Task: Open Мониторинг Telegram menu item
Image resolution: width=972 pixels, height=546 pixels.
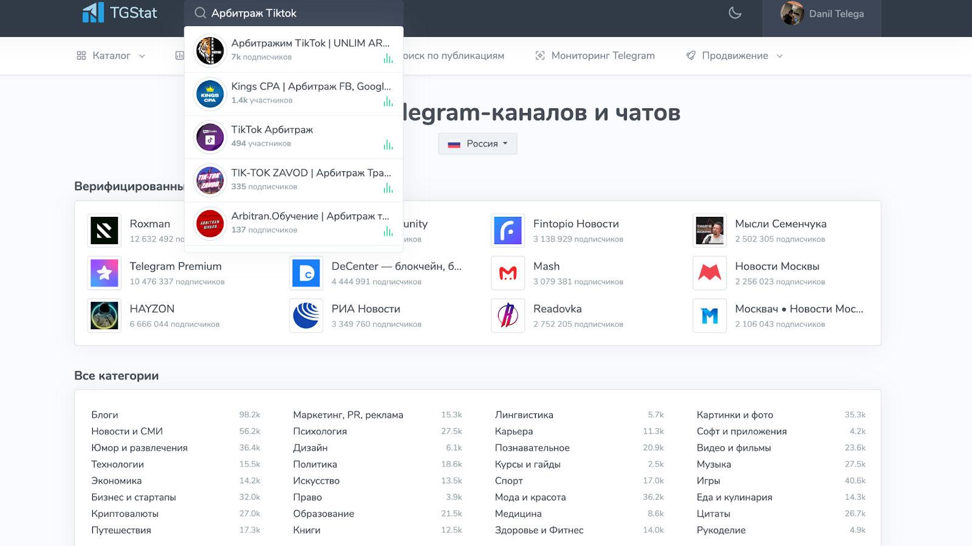Action: 595,55
